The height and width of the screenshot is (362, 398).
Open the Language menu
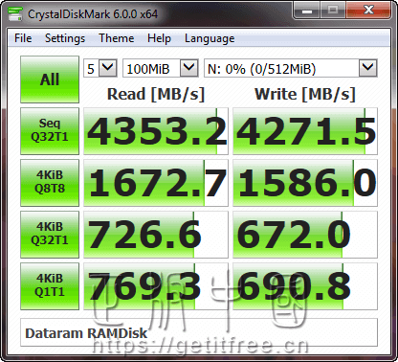[x=210, y=38]
